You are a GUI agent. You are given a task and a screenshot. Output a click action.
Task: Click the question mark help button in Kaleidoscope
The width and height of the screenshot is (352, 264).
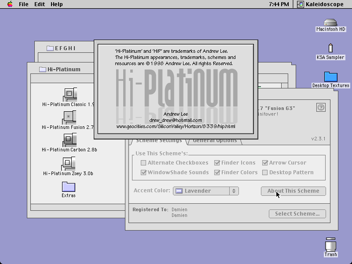pos(321,107)
